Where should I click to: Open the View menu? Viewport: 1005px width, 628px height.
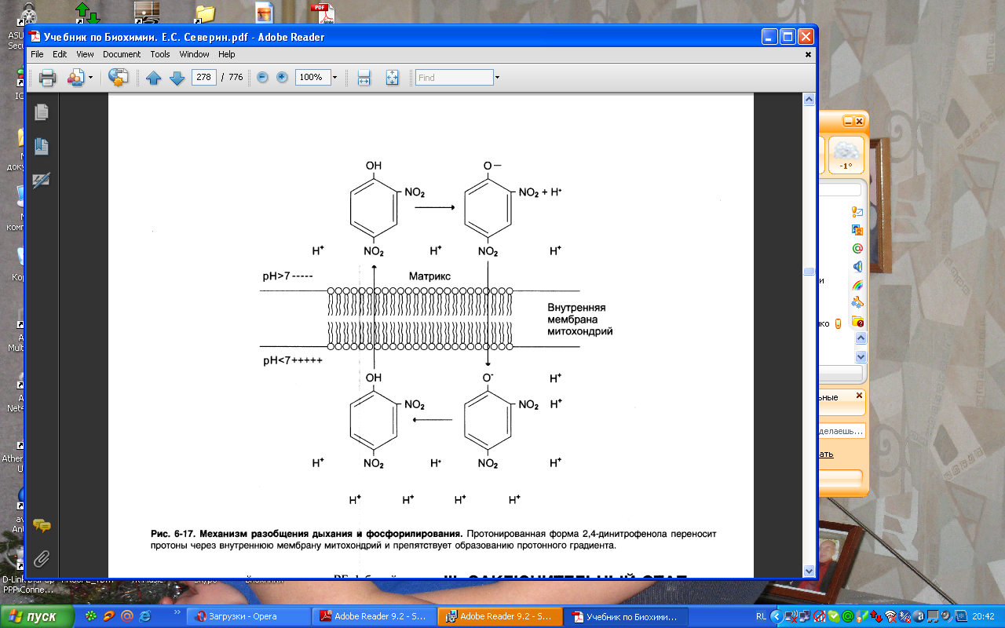point(85,54)
